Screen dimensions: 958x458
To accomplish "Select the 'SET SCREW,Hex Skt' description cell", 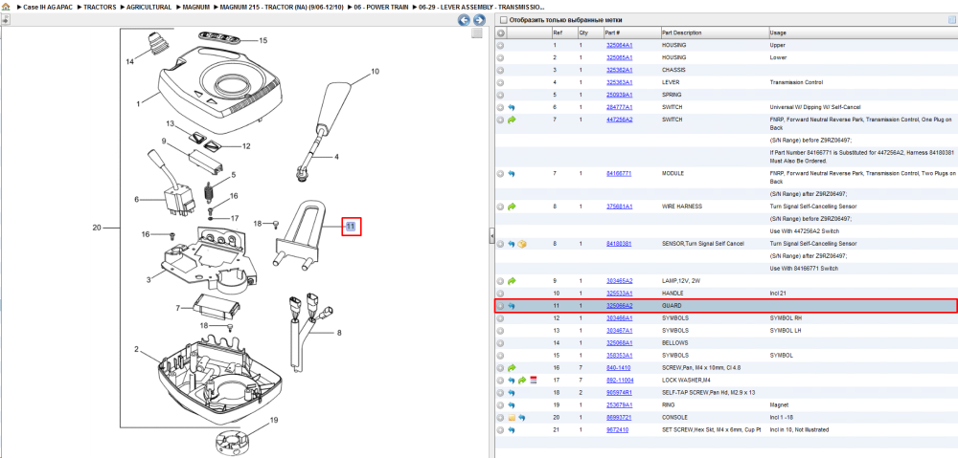I will tap(714, 430).
